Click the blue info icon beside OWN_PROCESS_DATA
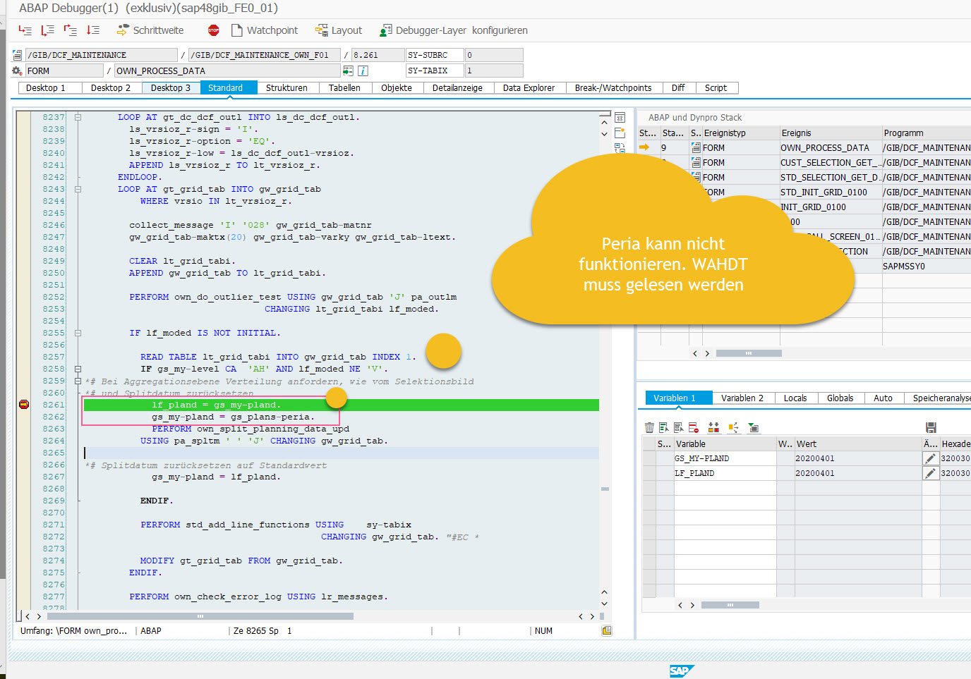The width and height of the screenshot is (971, 679). click(x=363, y=71)
